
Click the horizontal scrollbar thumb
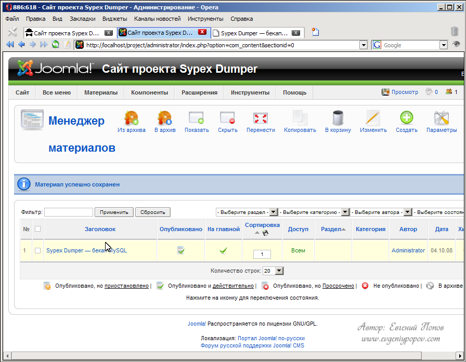[216, 355]
